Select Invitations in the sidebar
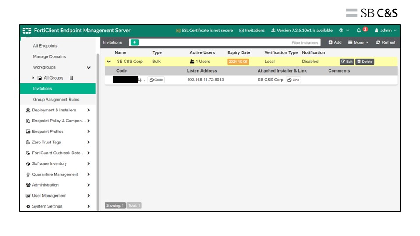420x236 pixels. 58,89
